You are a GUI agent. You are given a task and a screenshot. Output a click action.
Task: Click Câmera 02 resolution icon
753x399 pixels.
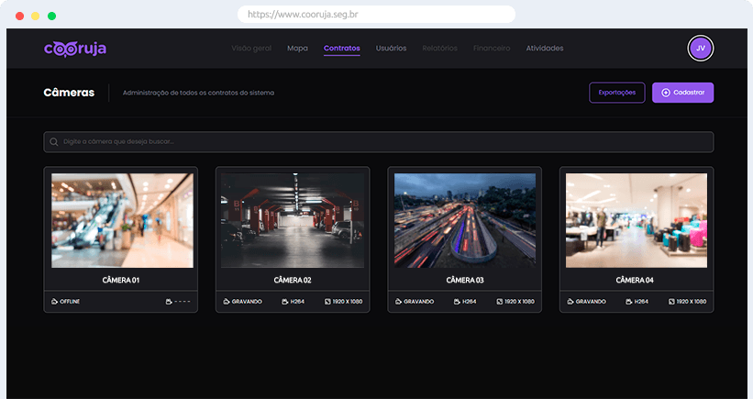click(x=328, y=302)
